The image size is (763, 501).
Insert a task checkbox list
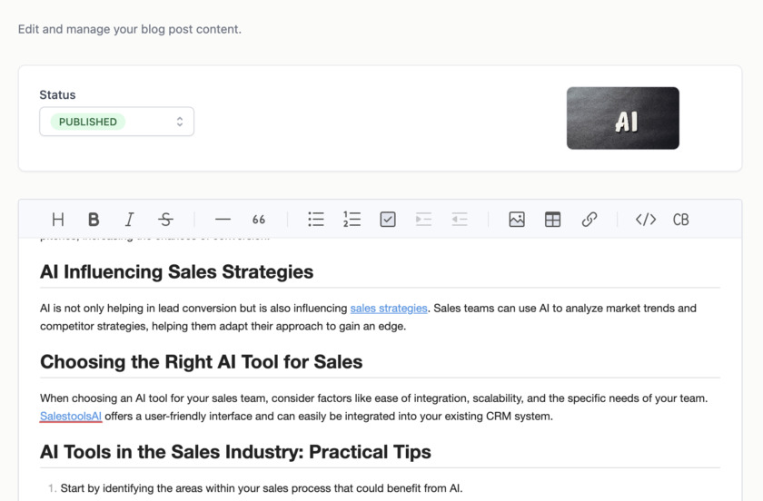388,220
